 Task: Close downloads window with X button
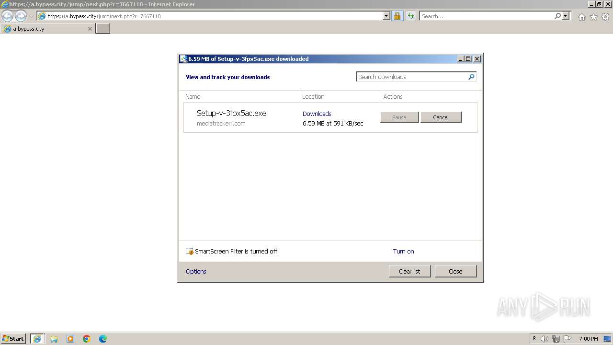477,59
